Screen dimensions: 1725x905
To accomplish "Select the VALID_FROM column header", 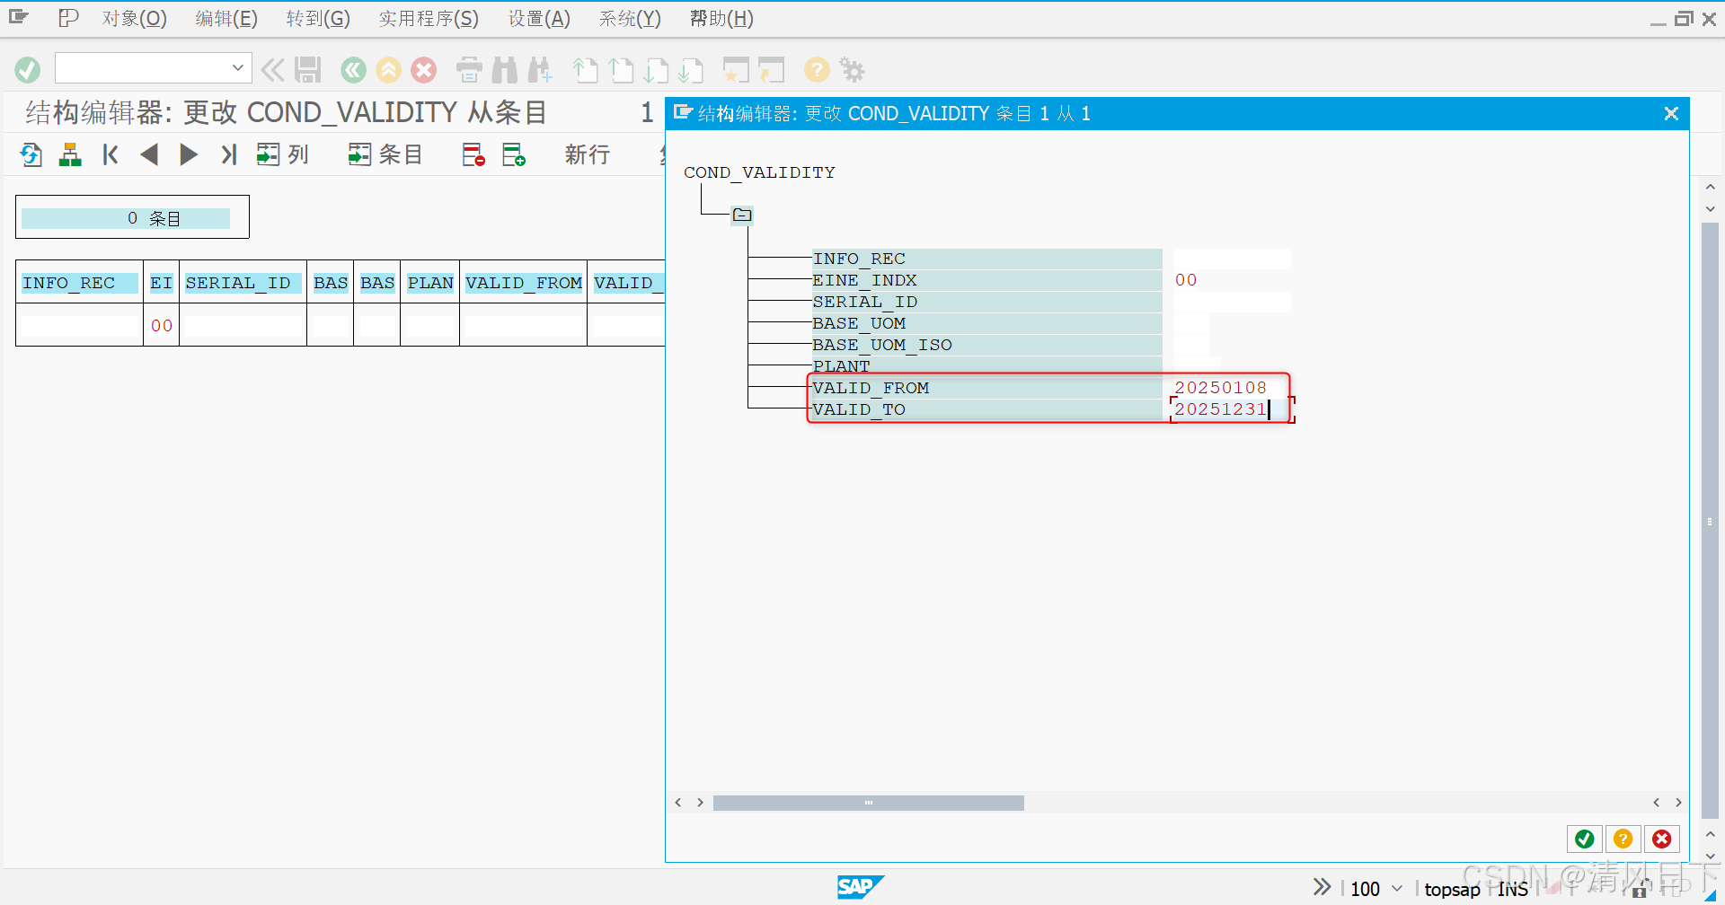I will tap(524, 283).
